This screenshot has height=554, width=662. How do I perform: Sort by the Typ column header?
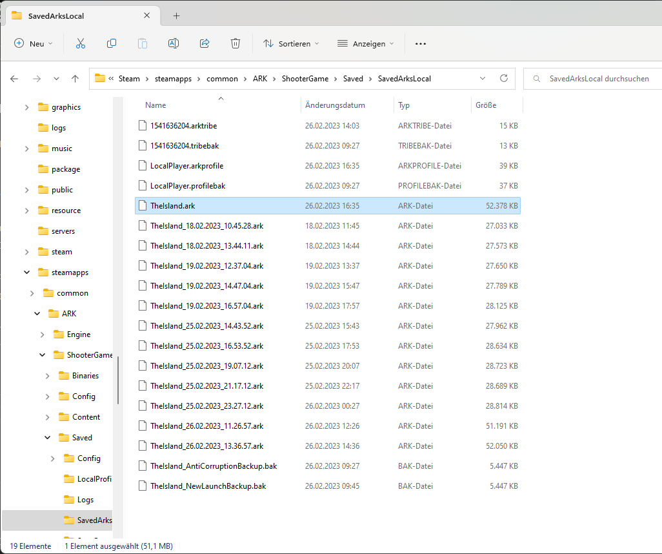[x=404, y=105]
